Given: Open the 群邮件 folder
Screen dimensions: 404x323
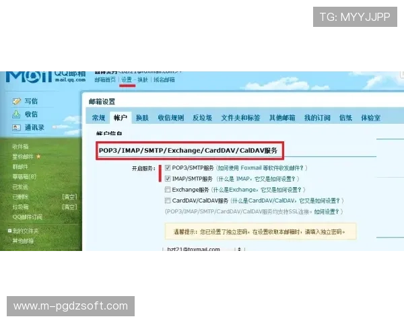Looking at the screenshot, I should [x=20, y=167].
